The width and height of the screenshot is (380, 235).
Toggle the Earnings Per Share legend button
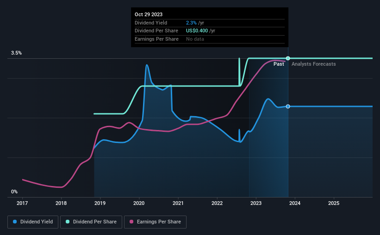click(x=155, y=222)
